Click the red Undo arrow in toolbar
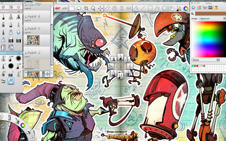Image resolution: width=226 pixels, height=141 pixels. pyautogui.click(x=58, y=8)
